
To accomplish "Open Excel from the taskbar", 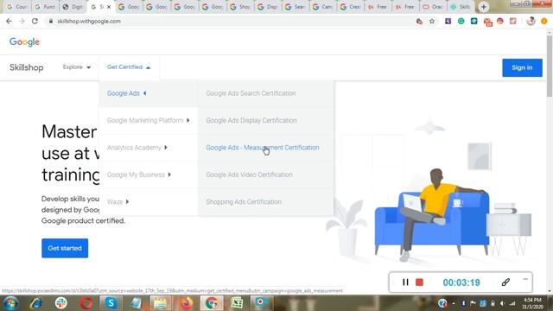I will pos(237,303).
